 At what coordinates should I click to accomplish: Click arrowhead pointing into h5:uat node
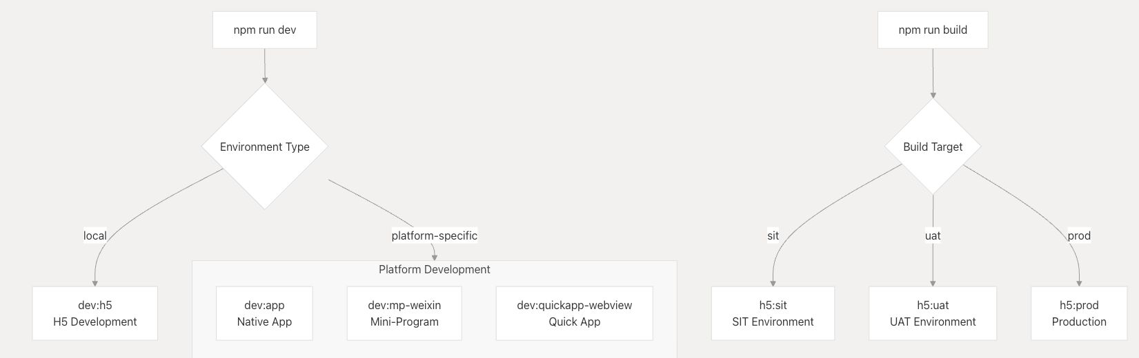click(933, 283)
